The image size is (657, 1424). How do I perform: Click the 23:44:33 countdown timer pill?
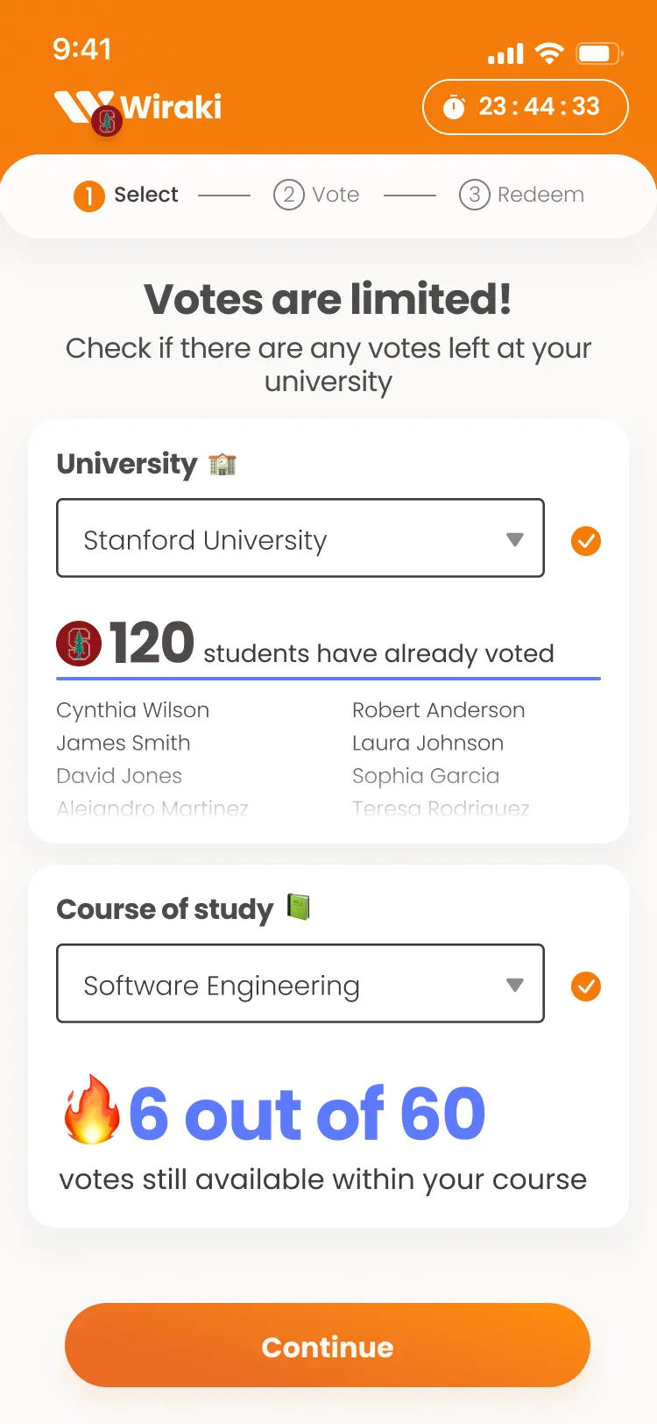525,107
